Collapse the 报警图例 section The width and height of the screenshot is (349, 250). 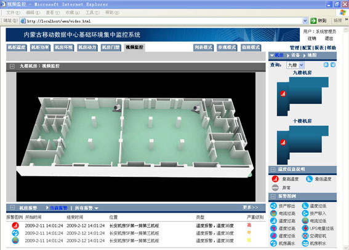273,197
